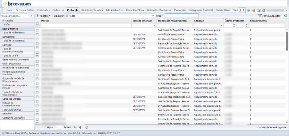
Task: Open Gerar Número Documento in sidebar
Action: point(17,59)
